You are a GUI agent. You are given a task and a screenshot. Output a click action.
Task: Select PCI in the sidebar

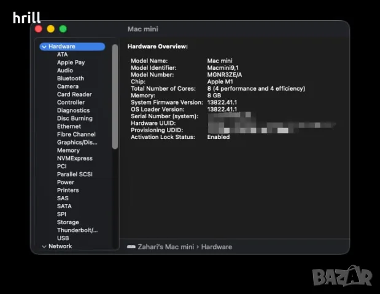click(x=61, y=167)
